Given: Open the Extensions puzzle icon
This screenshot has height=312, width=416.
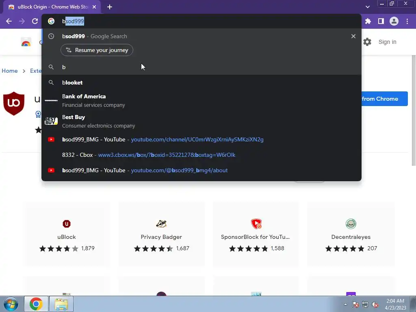Looking at the screenshot, I should click(x=368, y=21).
